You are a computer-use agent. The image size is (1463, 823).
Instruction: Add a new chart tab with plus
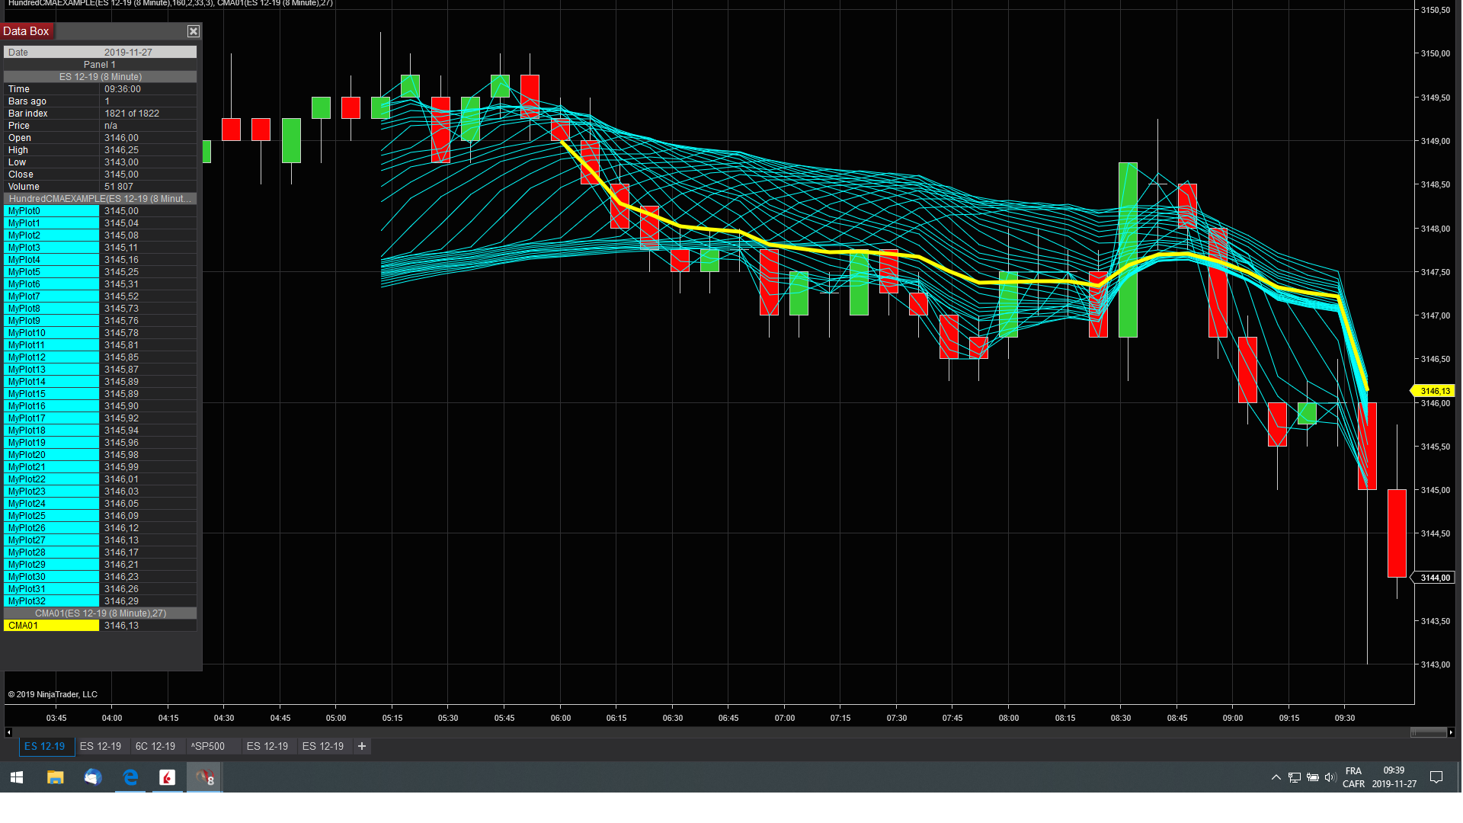(362, 746)
